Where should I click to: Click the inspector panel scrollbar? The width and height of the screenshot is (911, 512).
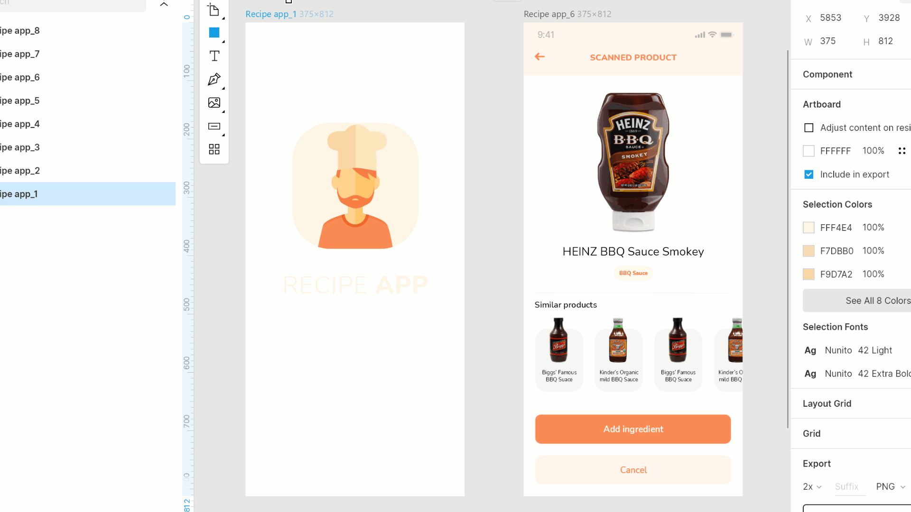point(788,239)
